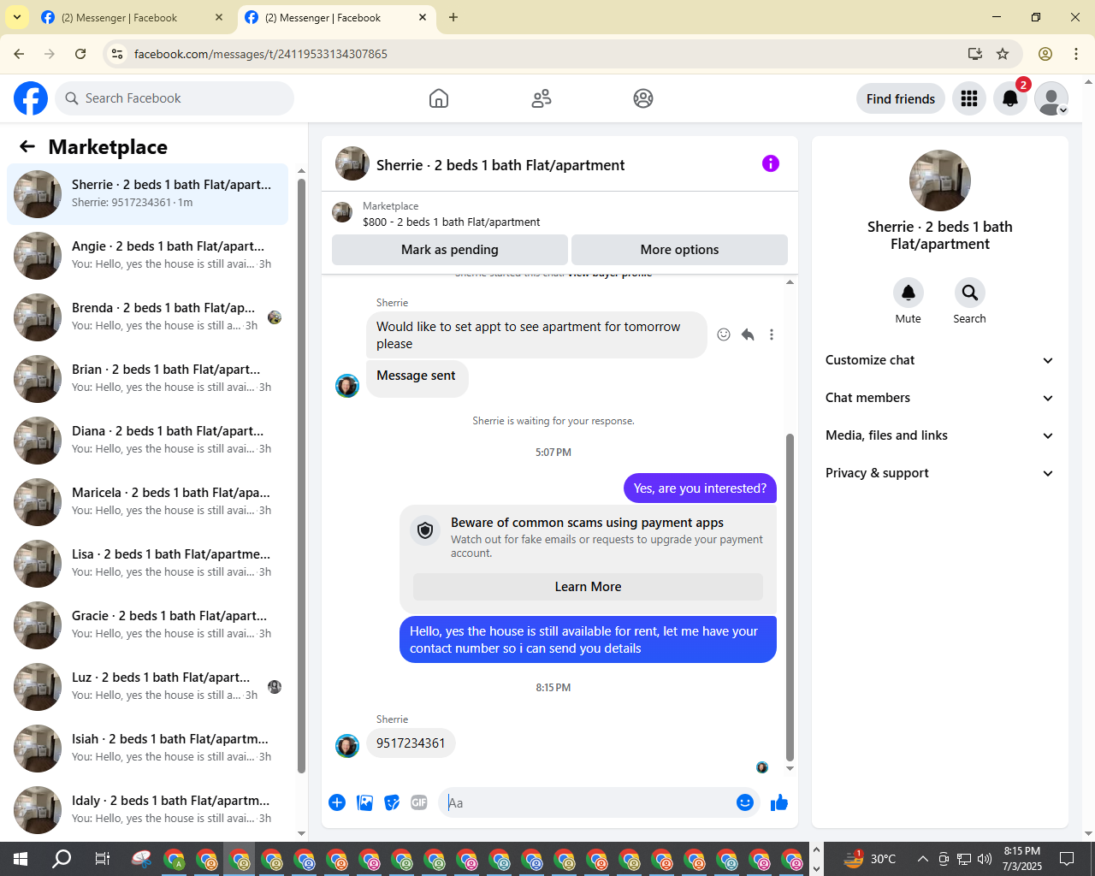This screenshot has width=1095, height=876.
Task: Open Brian conversation in chat list
Action: (147, 379)
